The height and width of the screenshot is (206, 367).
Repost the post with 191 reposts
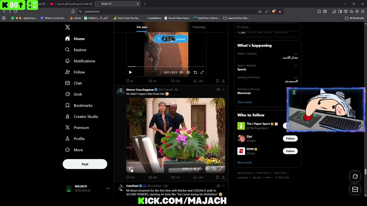[153, 81]
